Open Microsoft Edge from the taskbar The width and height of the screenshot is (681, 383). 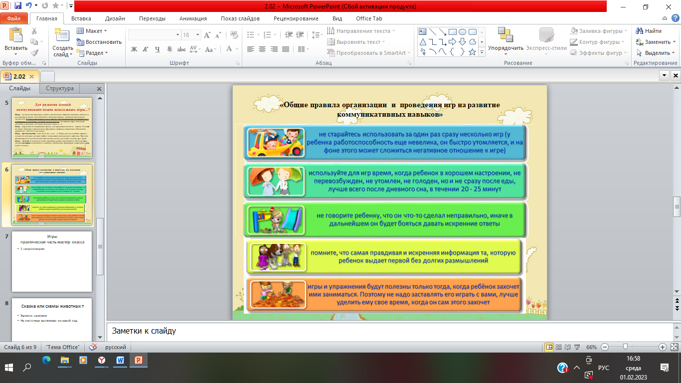[46, 360]
